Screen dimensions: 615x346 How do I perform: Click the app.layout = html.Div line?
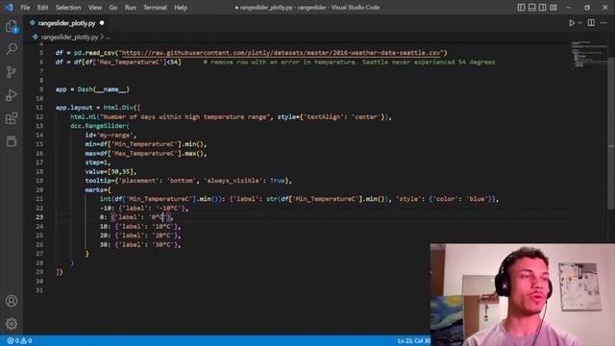98,108
